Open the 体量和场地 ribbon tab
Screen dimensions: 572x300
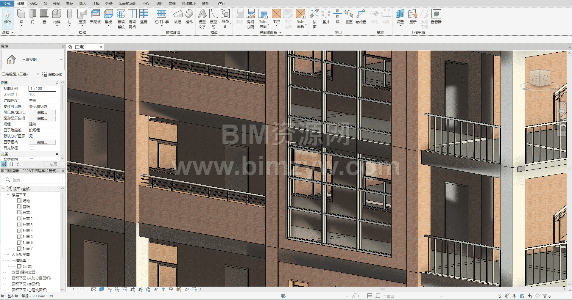click(127, 4)
